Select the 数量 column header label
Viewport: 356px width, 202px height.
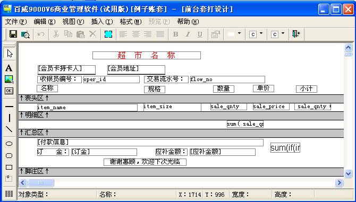[x=224, y=89]
